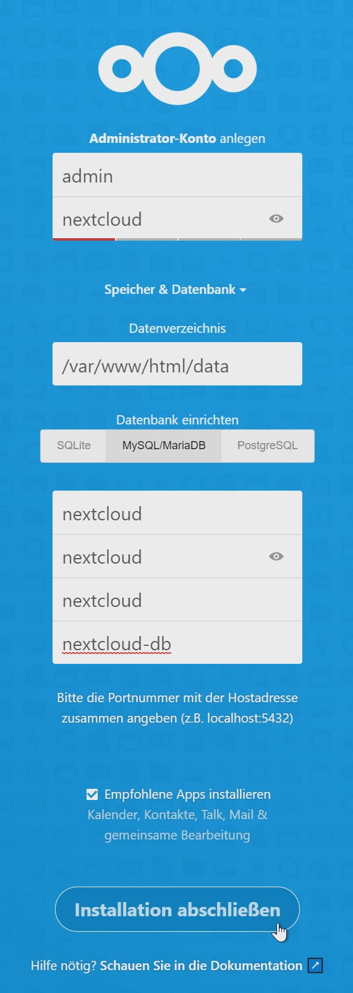The width and height of the screenshot is (353, 993).
Task: Open the external-link icon next to Dokumentation
Action: [315, 965]
